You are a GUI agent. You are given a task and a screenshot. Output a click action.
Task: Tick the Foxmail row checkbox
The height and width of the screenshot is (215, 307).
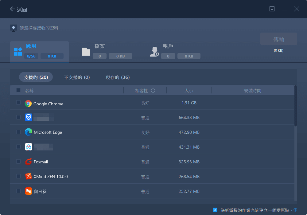18,162
